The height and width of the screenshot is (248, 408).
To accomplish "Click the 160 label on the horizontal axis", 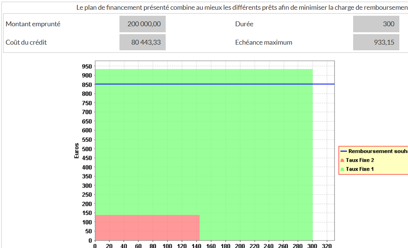I will [x=211, y=246].
